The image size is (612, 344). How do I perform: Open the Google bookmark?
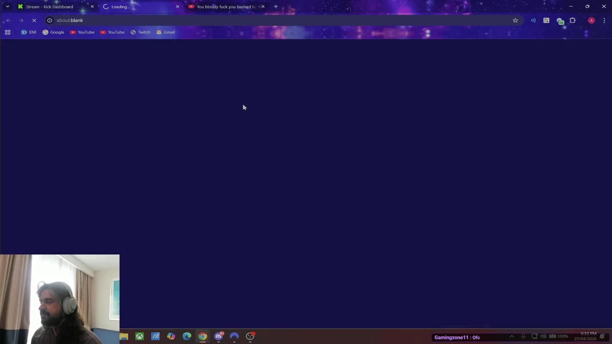[x=53, y=32]
